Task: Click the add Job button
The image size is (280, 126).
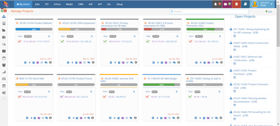Action: coord(268,12)
